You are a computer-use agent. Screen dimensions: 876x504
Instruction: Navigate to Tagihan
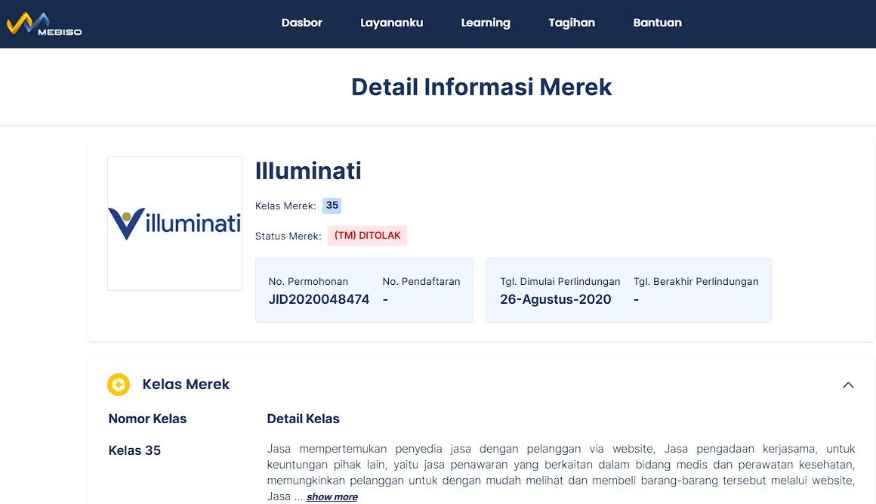click(572, 23)
